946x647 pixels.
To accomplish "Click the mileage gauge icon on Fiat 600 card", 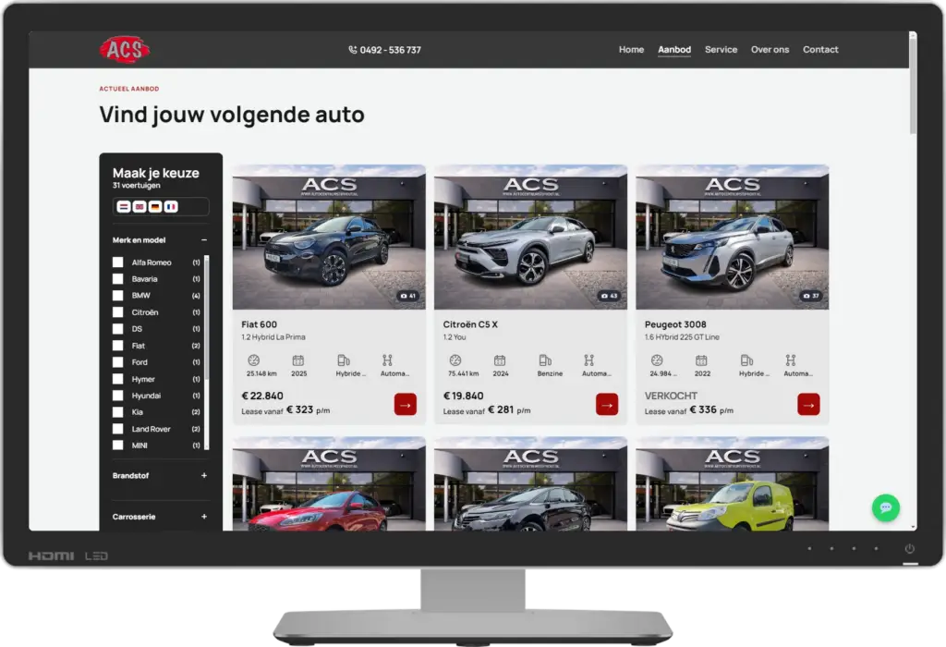I will coord(253,360).
